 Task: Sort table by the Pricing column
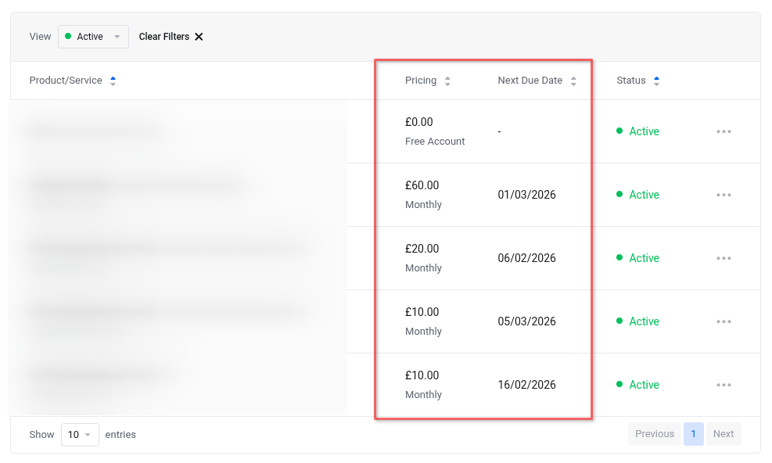click(x=447, y=81)
